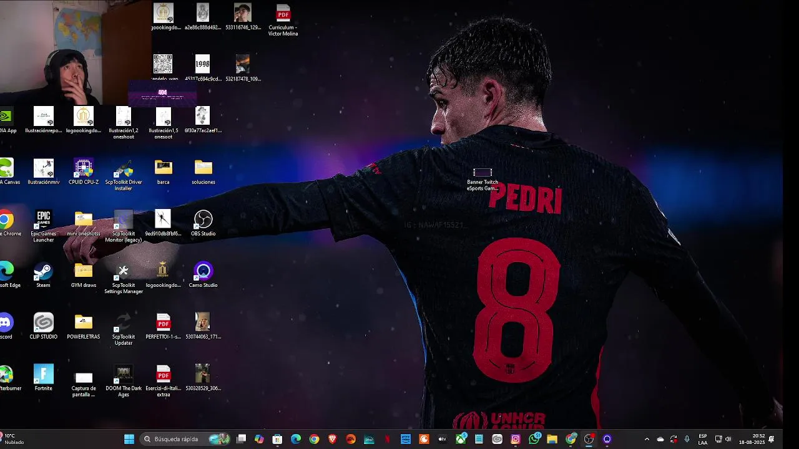This screenshot has height=449, width=799.
Task: Open the POWERLETRAS folder
Action: (83, 327)
